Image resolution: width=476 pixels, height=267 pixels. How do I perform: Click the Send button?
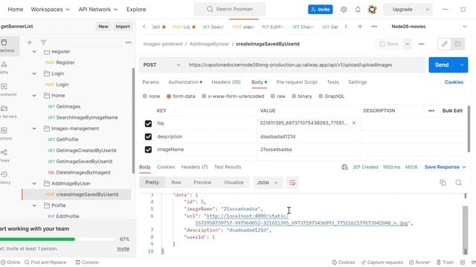(442, 65)
